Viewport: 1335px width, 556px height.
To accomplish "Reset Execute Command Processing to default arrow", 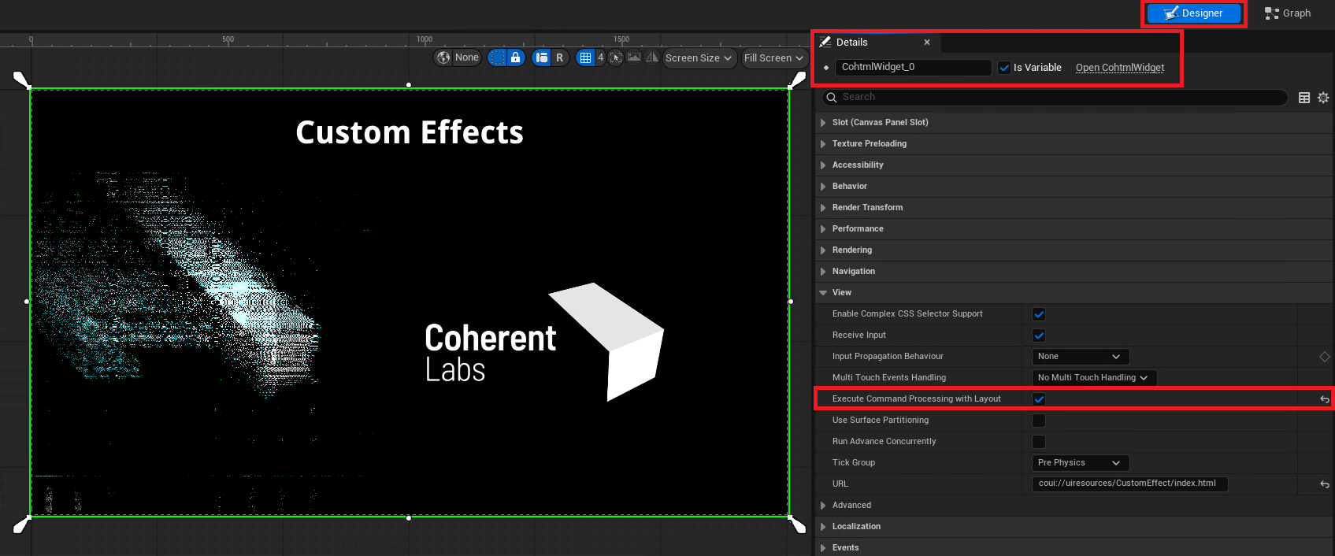I will pyautogui.click(x=1325, y=399).
